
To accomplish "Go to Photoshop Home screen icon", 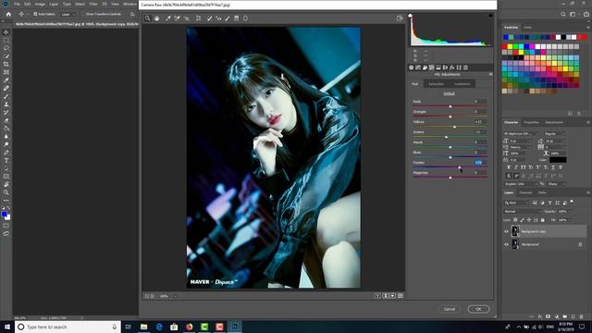I will [8, 14].
